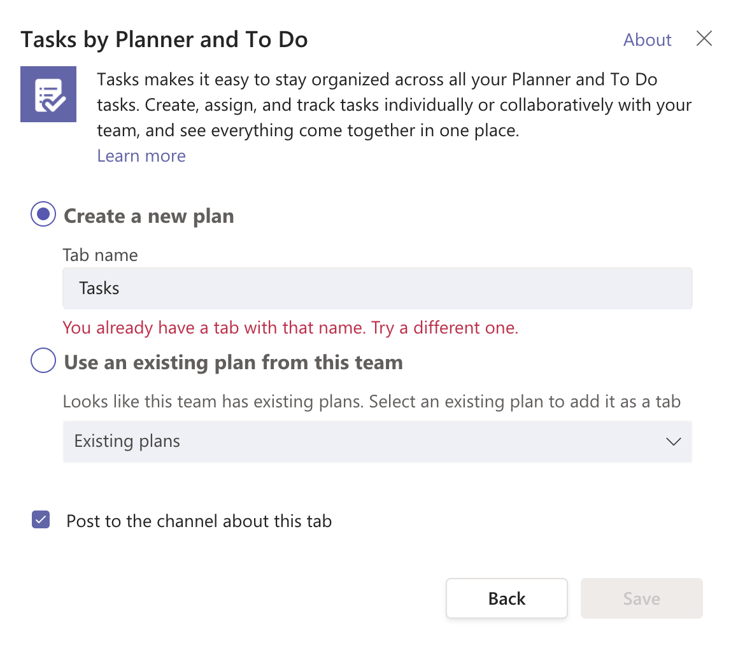Uncheck the Post to the channel checkbox
The height and width of the screenshot is (648, 731).
click(41, 521)
